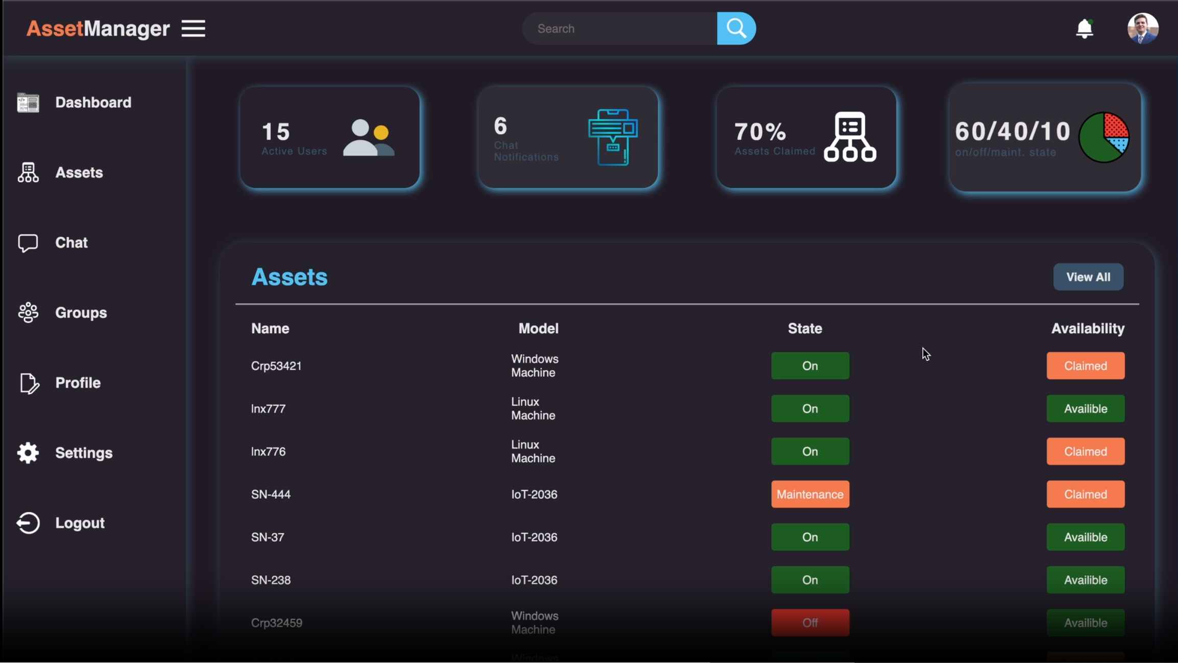Click the Availible badge for SN-37
The height and width of the screenshot is (663, 1178).
tap(1085, 537)
